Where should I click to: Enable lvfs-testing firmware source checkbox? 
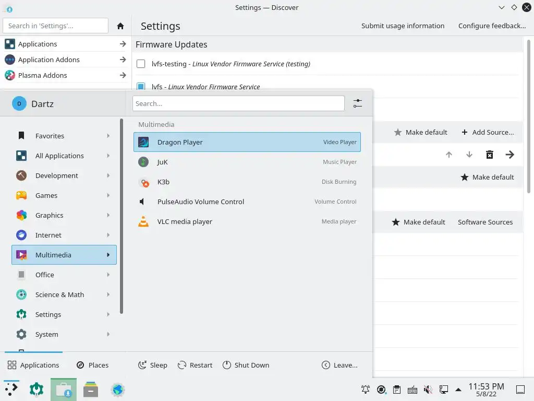[x=141, y=64]
